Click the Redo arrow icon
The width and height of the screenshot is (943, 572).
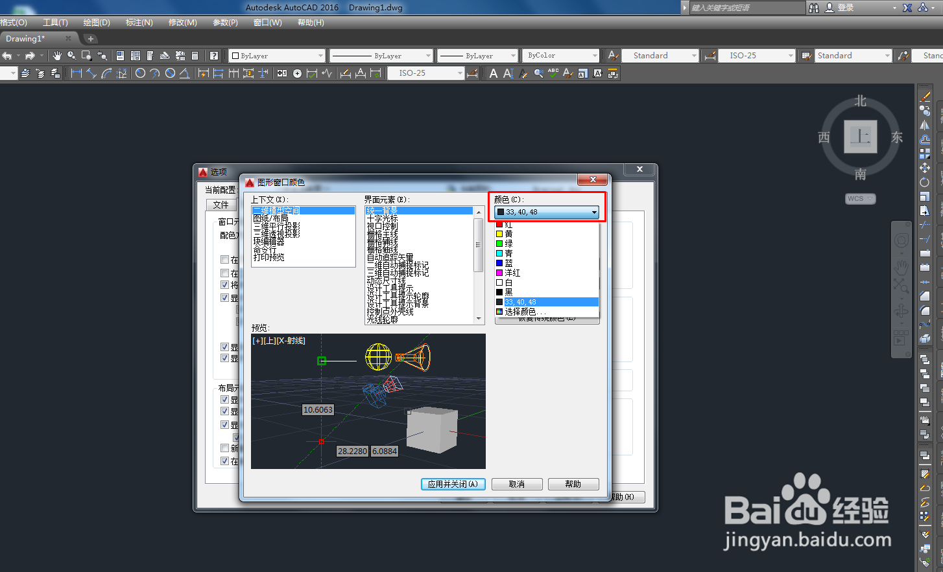pos(30,56)
